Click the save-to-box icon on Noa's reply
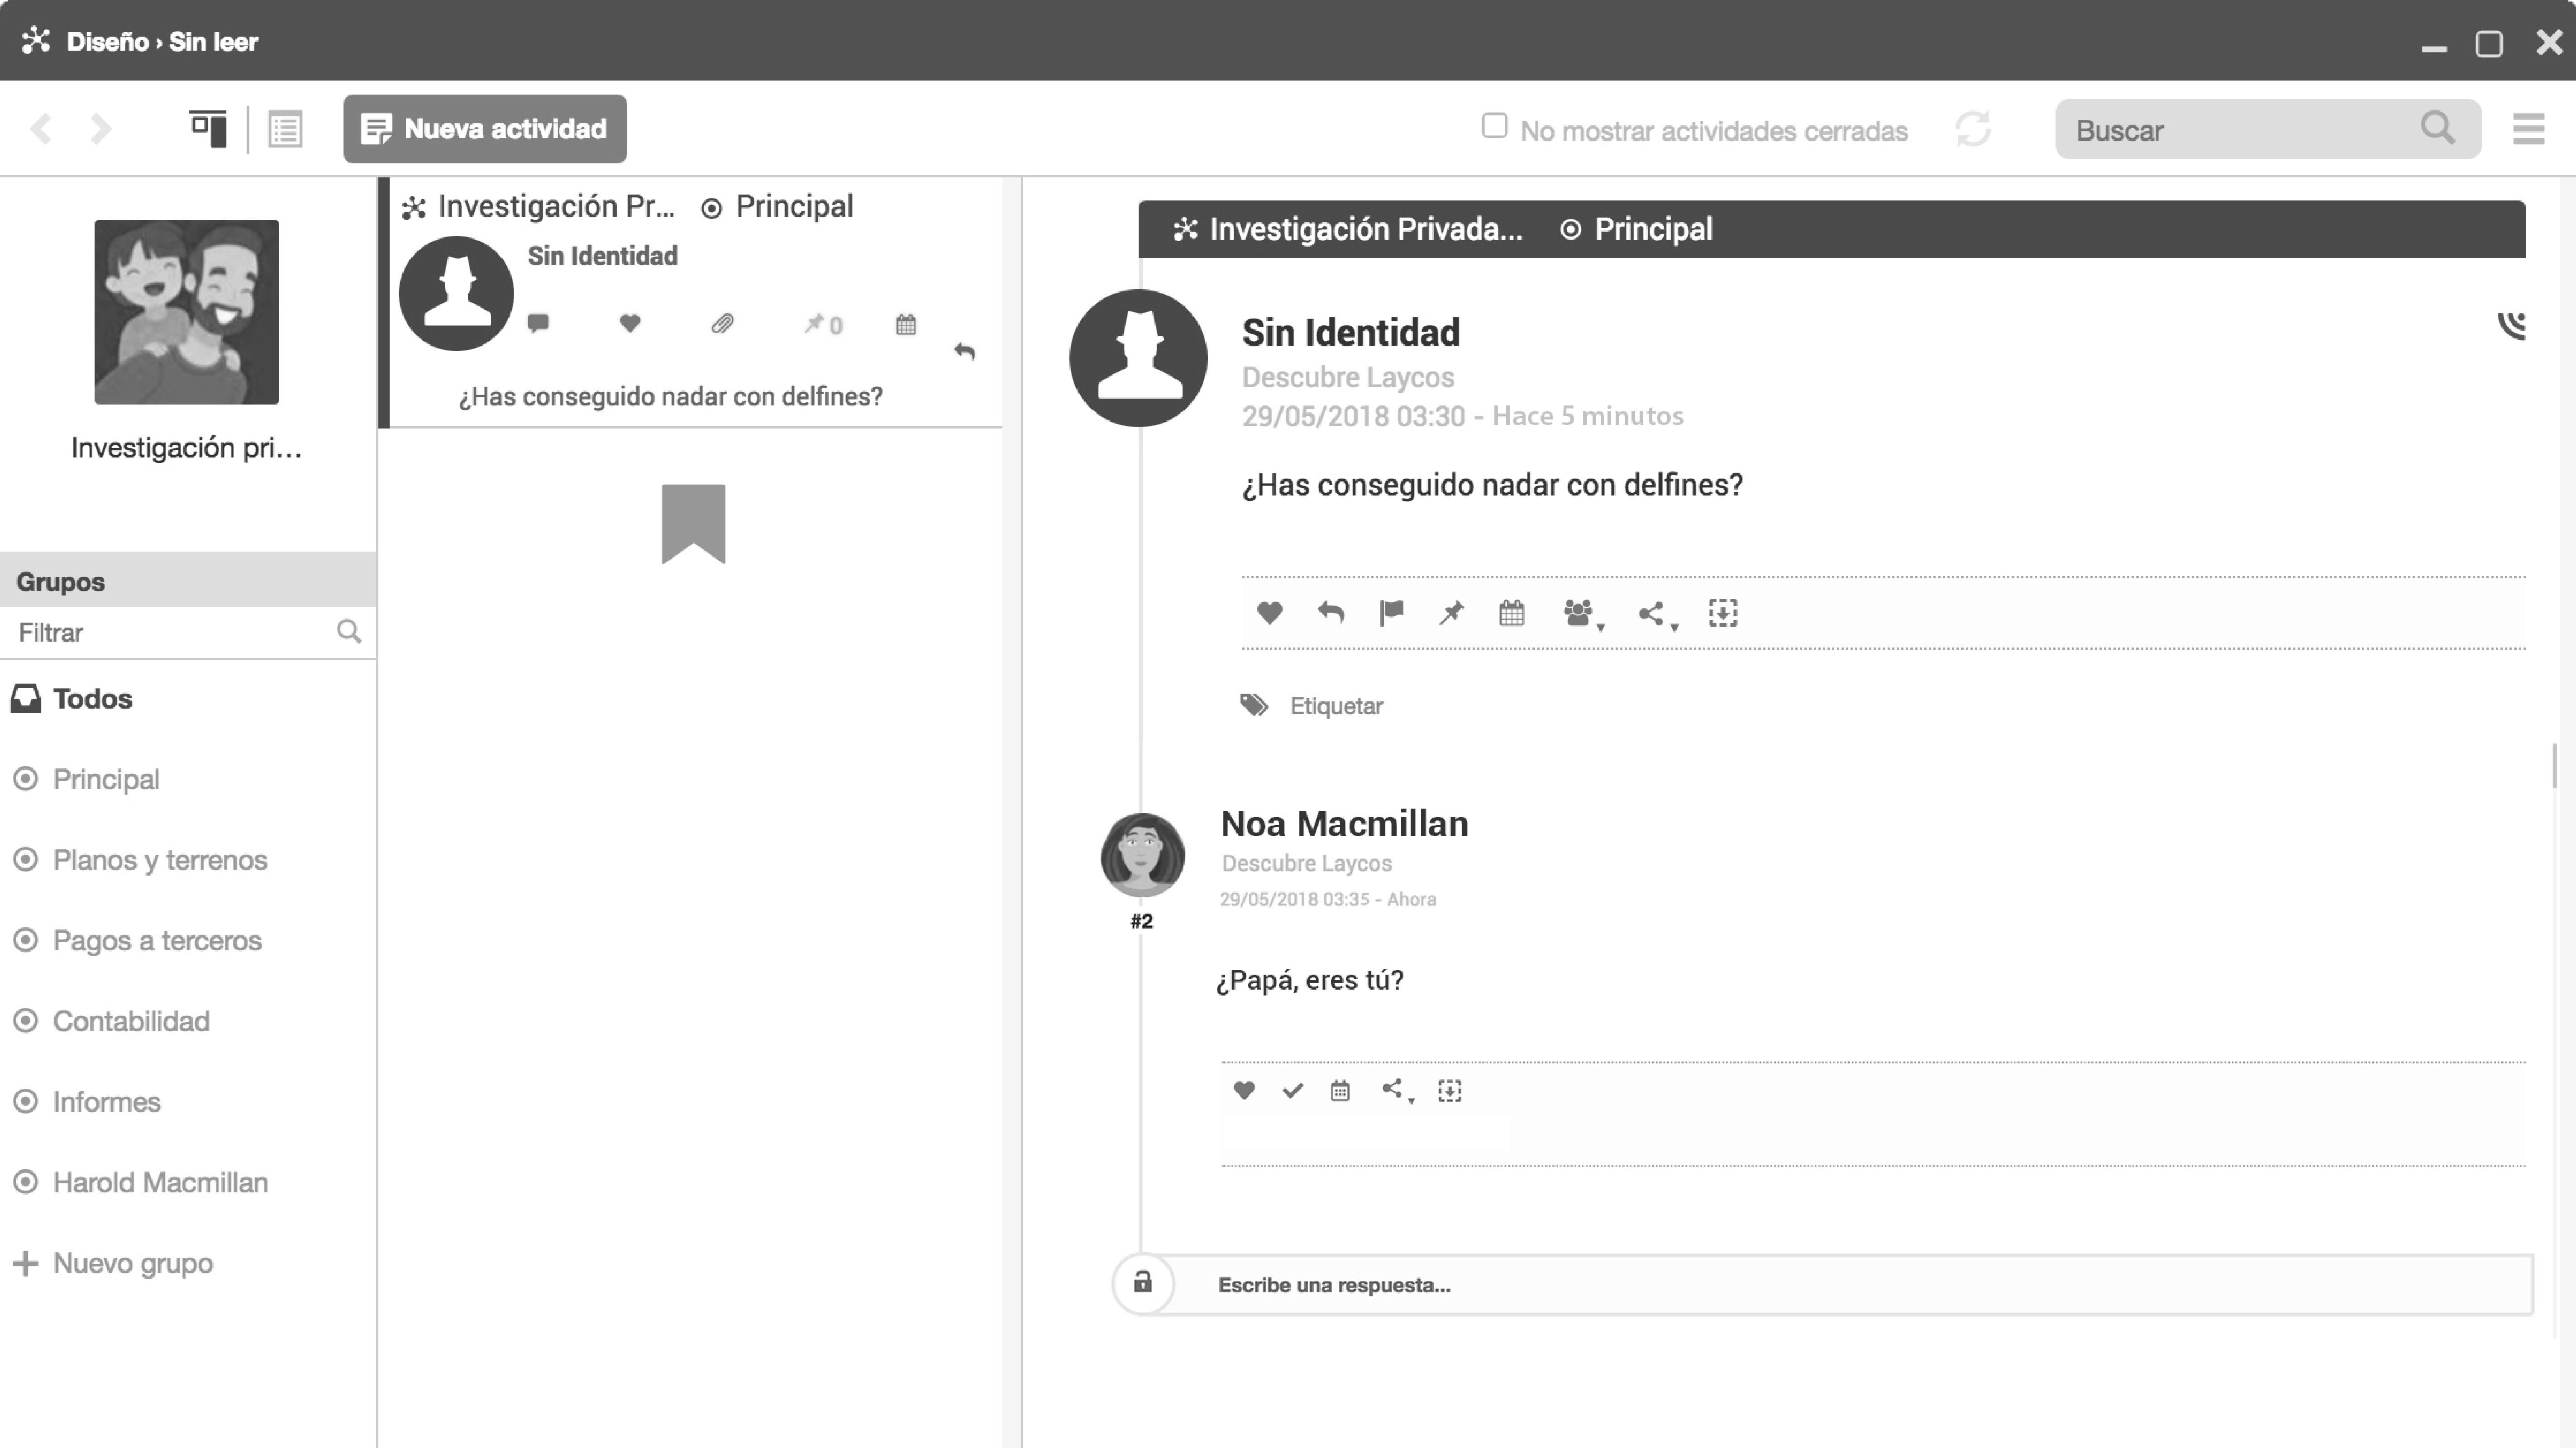2576x1448 pixels. [x=1450, y=1090]
